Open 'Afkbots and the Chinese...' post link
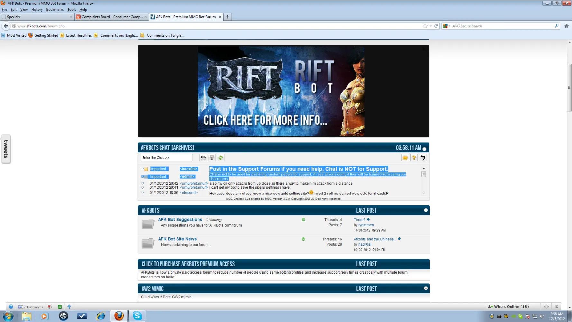The width and height of the screenshot is (572, 322). point(375,239)
